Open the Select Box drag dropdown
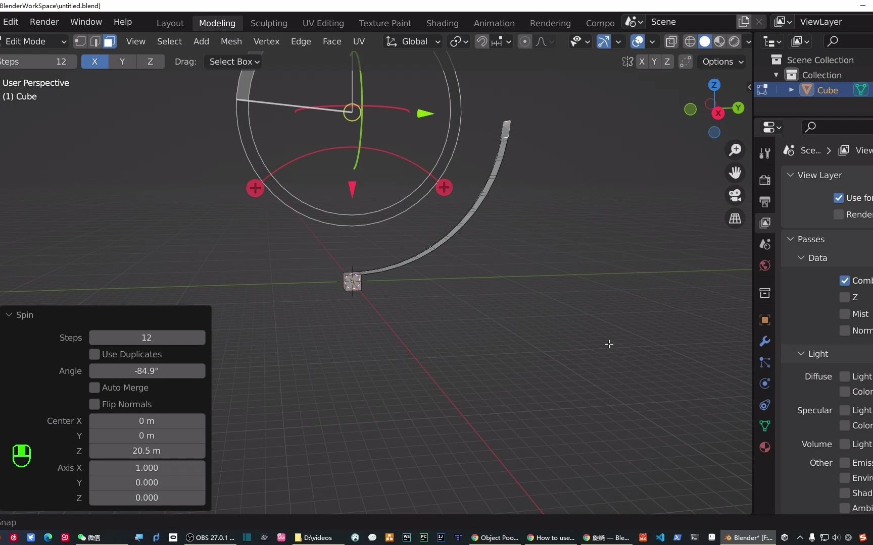The width and height of the screenshot is (873, 545). [x=233, y=62]
